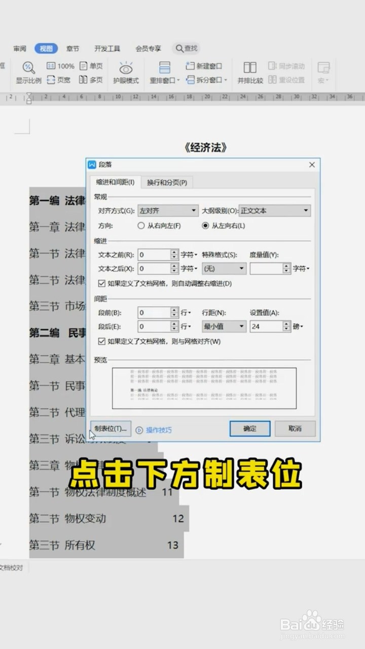The width and height of the screenshot is (365, 649).
Task: Open 行 unit dropdown beside 段前
Action: pyautogui.click(x=186, y=313)
